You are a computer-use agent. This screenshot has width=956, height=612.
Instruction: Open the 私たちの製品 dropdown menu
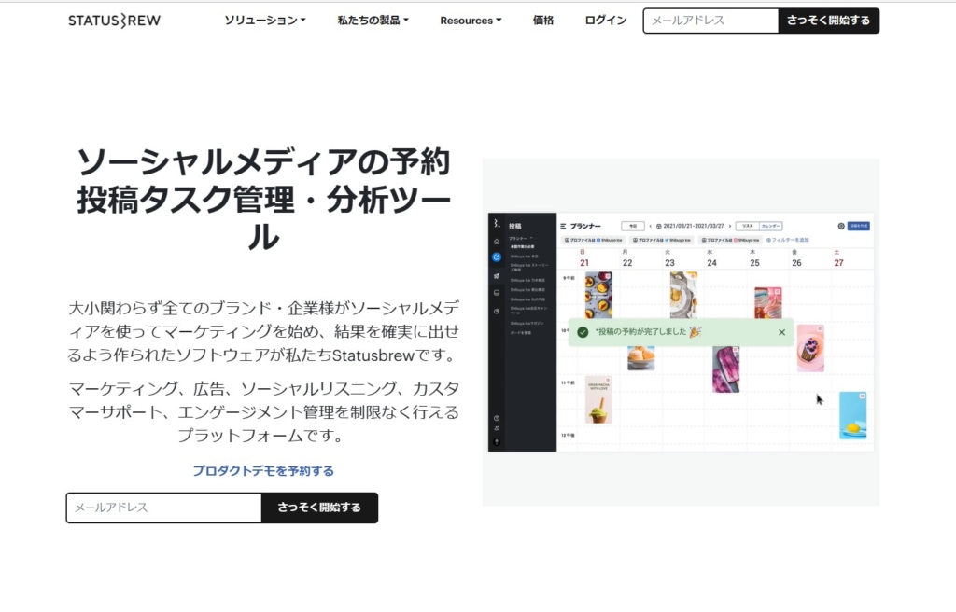pyautogui.click(x=373, y=21)
